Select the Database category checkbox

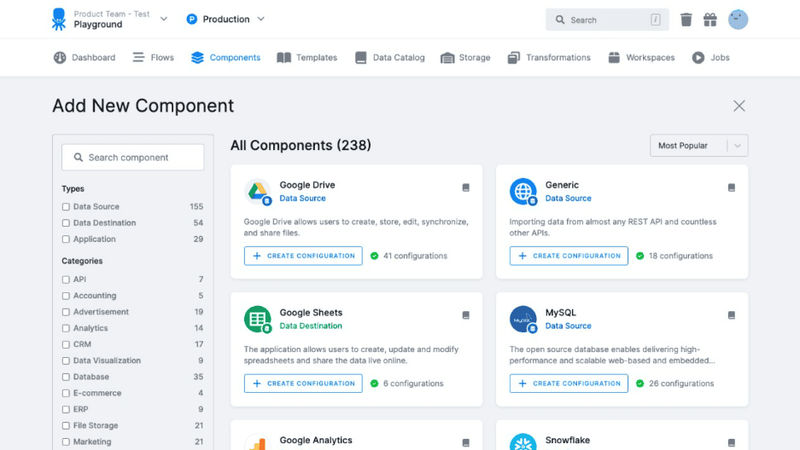[66, 378]
